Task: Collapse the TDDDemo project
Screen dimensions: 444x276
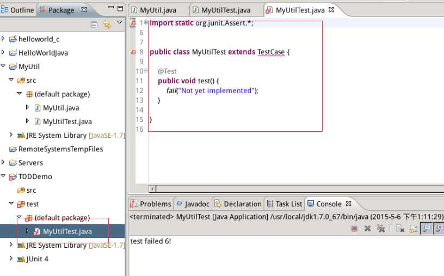Action: pyautogui.click(x=3, y=176)
